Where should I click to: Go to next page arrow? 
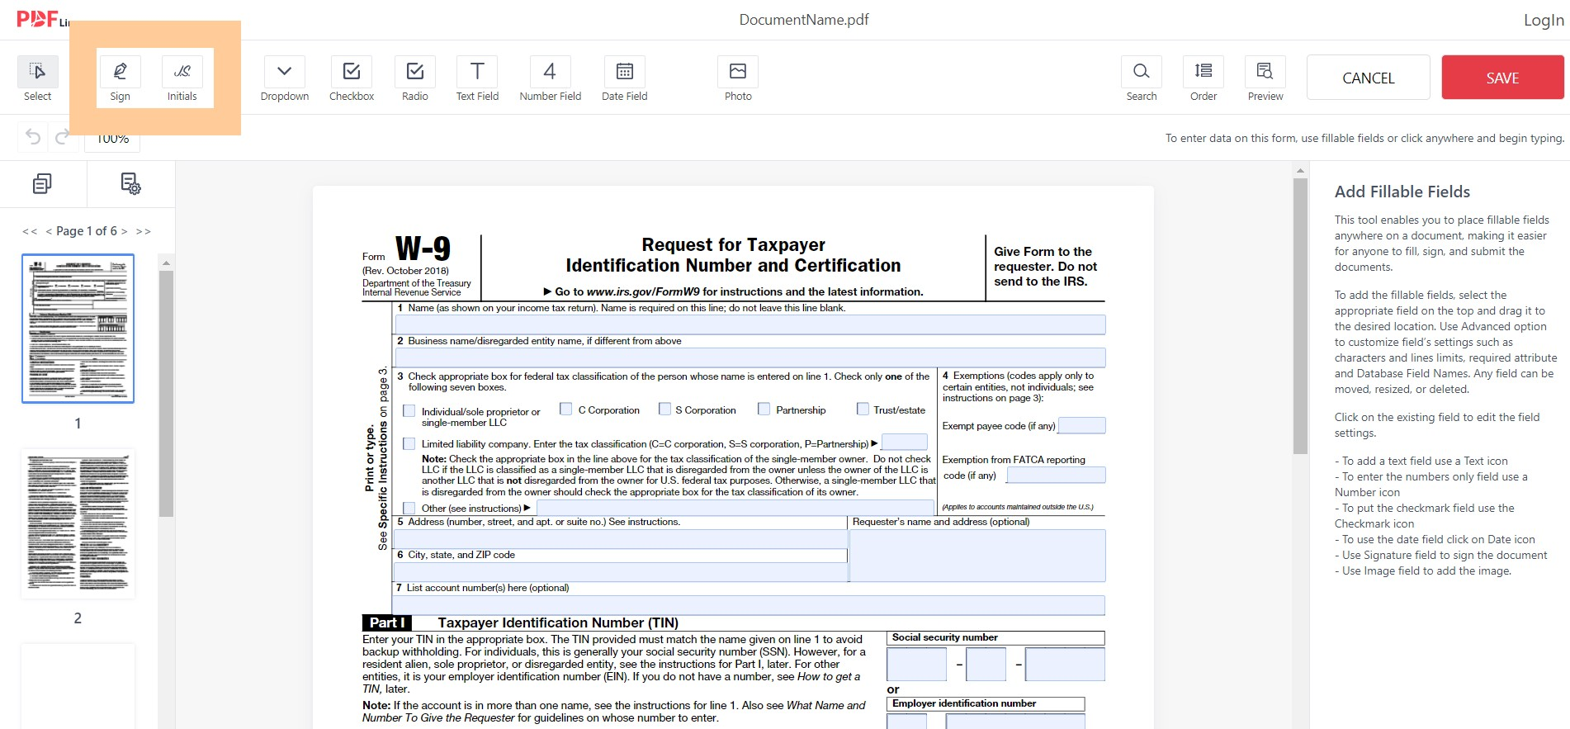pos(125,231)
